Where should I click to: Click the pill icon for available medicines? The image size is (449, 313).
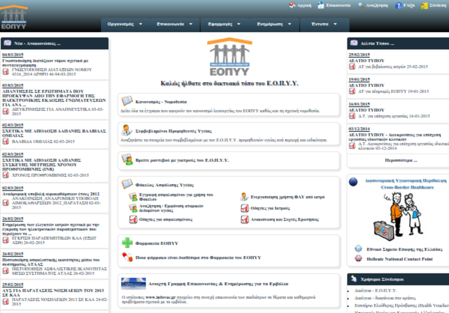[127, 257]
